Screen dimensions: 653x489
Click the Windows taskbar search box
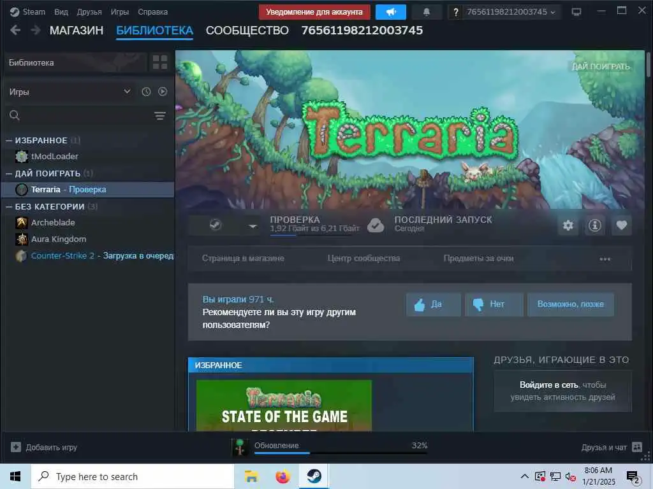133,476
